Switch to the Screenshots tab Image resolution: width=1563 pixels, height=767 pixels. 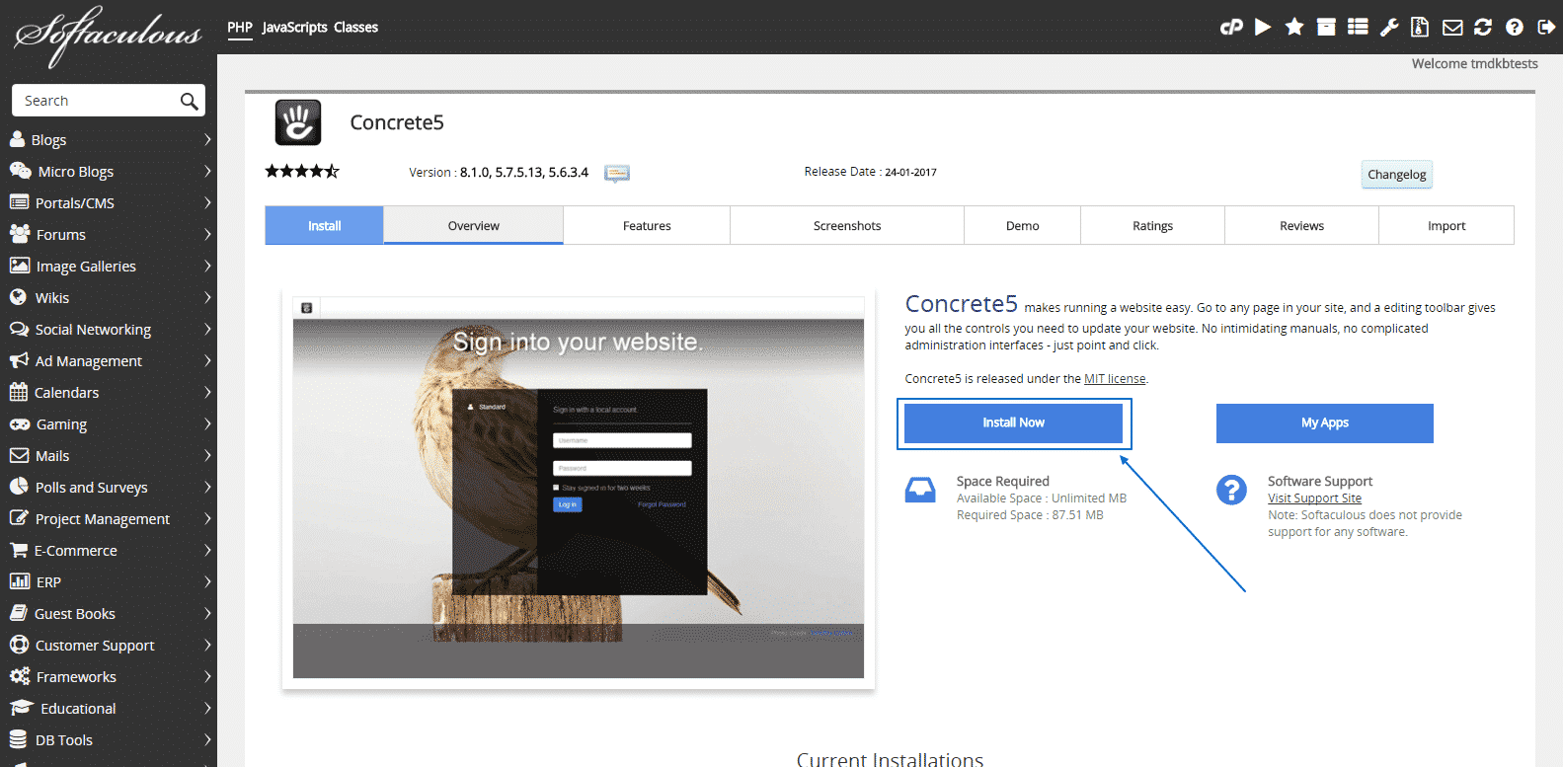click(847, 226)
